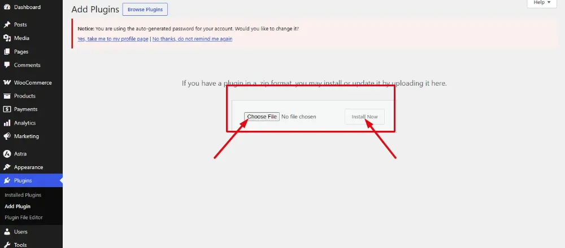Click the Plugins plug icon
The width and height of the screenshot is (565, 248).
pyautogui.click(x=7, y=181)
